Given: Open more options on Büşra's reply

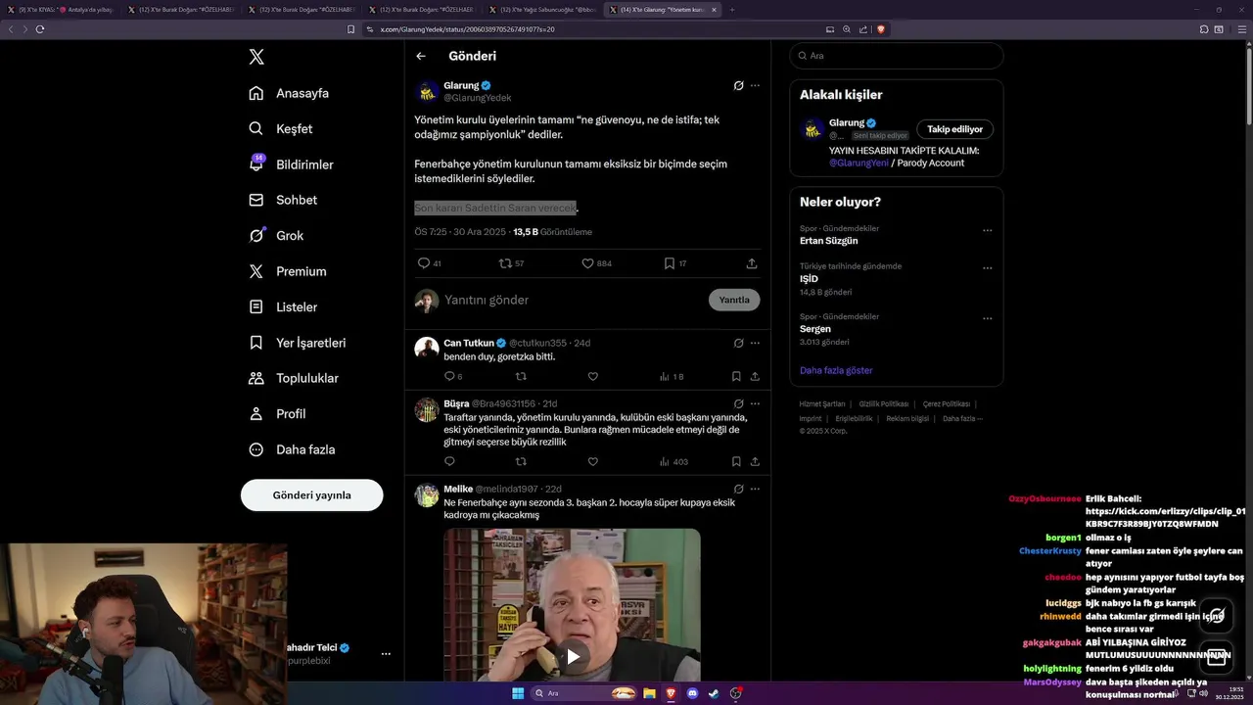Looking at the screenshot, I should point(755,403).
